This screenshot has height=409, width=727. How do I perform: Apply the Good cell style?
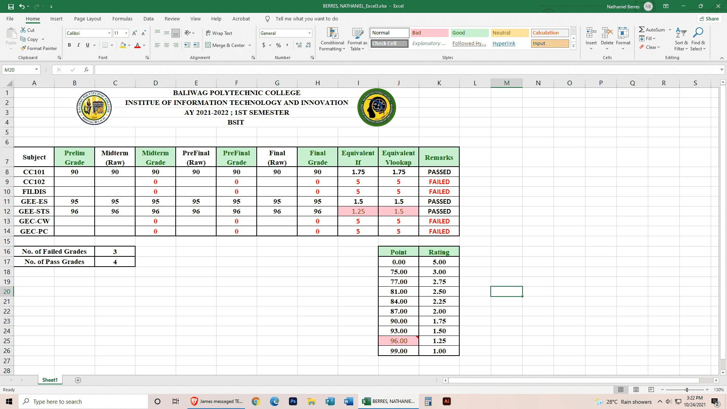[x=470, y=33]
